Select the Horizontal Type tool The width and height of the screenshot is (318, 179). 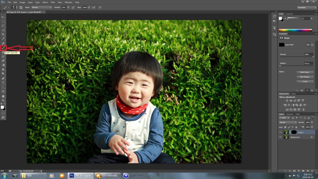click(x=3, y=83)
